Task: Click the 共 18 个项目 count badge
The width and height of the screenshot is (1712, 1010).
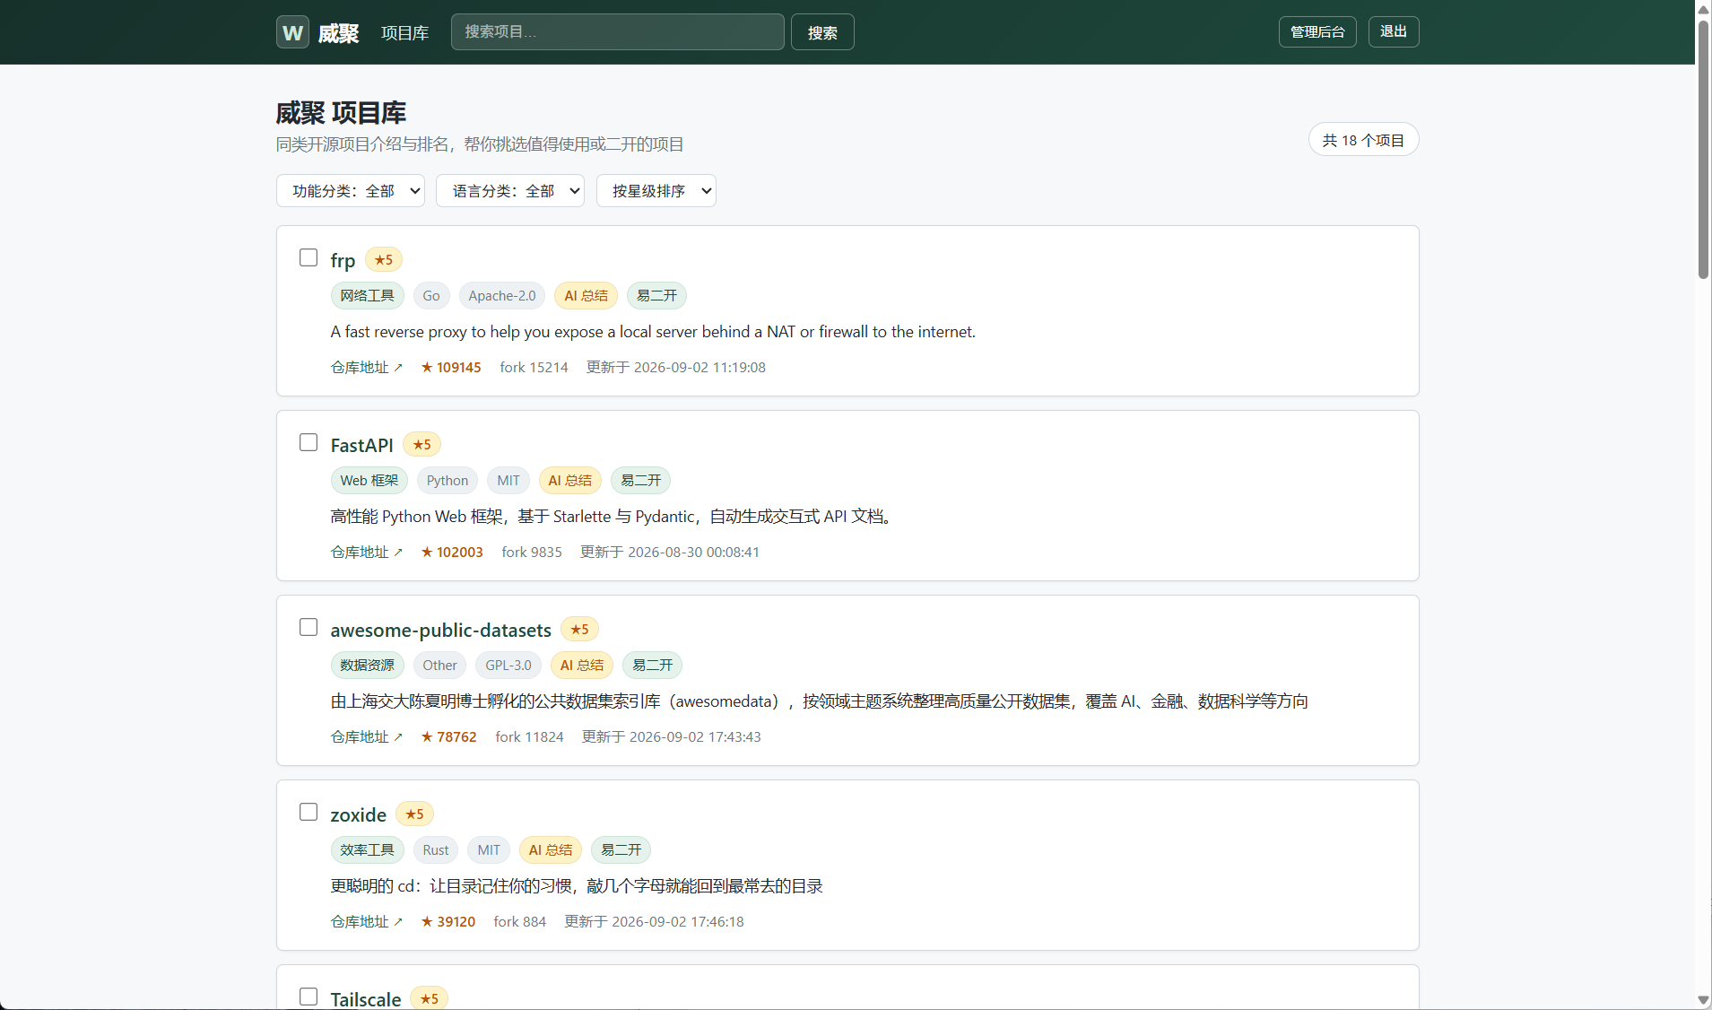Action: tap(1363, 140)
